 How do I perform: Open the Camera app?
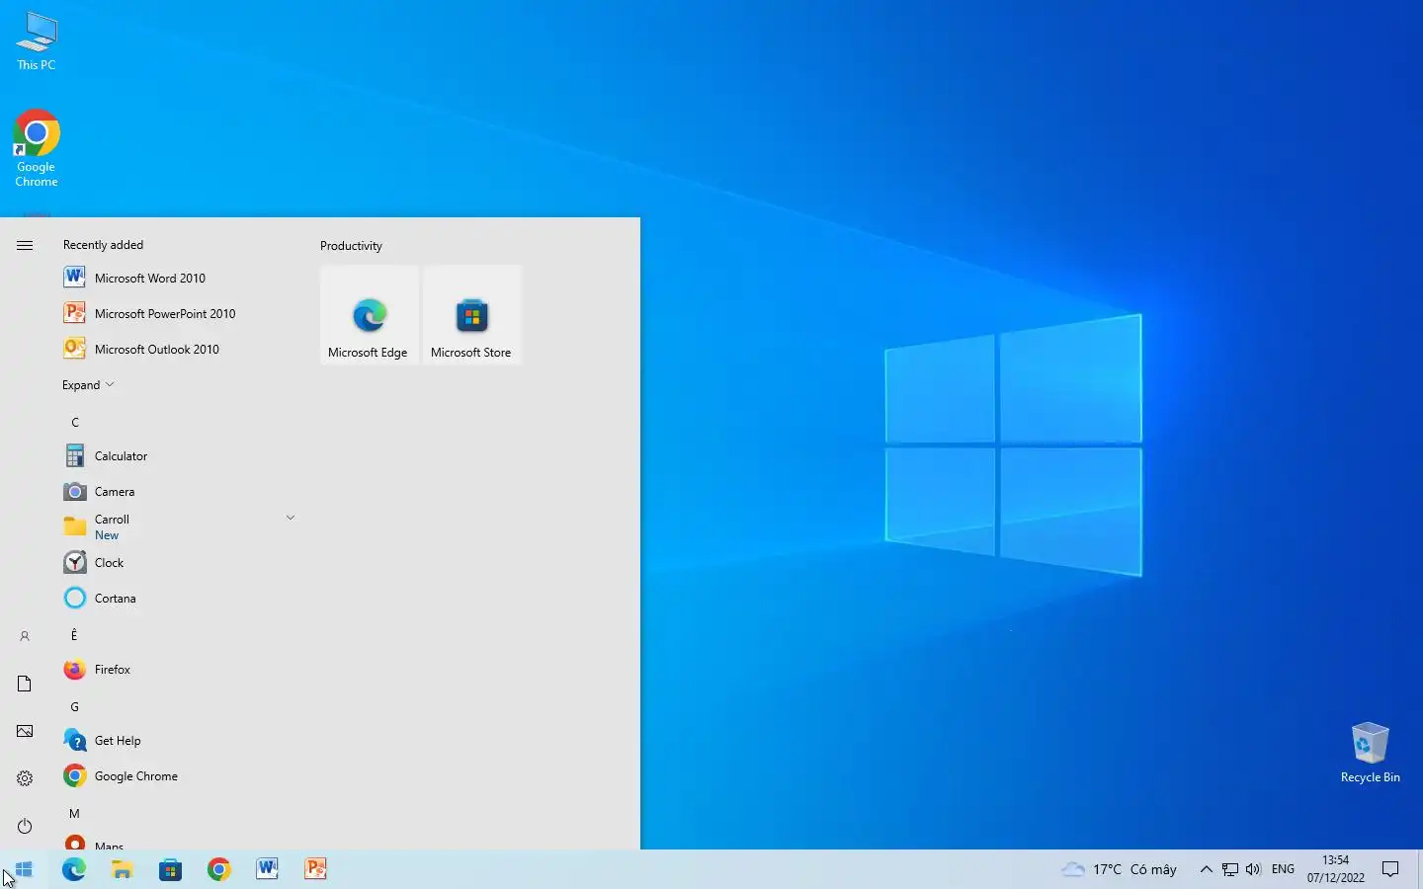click(178, 492)
